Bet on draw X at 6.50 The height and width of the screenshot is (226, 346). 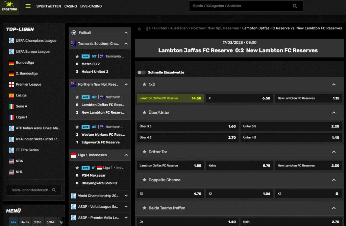240,98
